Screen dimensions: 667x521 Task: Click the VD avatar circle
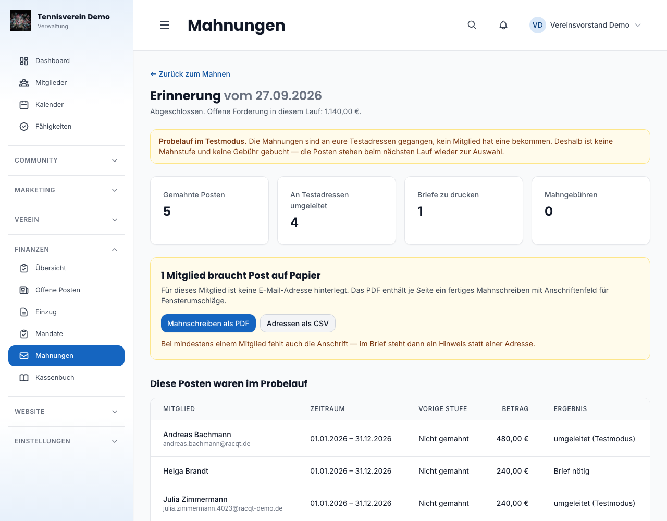[538, 25]
